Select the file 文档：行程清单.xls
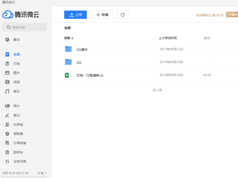 click(90, 75)
